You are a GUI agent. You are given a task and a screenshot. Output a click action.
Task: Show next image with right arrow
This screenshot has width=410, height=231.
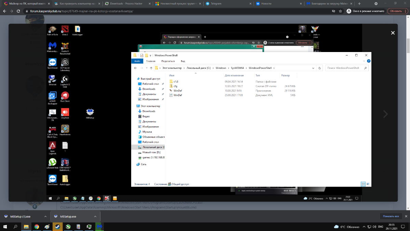(385, 114)
